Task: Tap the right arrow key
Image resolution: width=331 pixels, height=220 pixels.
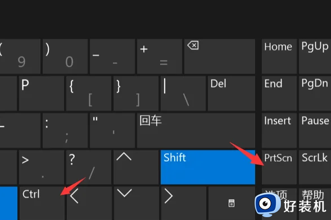Action: coord(184,203)
